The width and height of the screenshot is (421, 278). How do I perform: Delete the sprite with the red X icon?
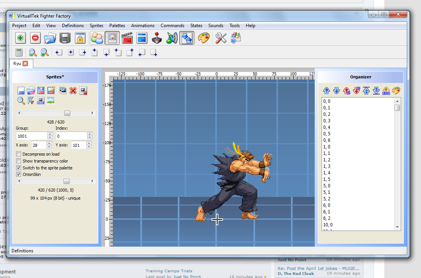[x=73, y=91]
